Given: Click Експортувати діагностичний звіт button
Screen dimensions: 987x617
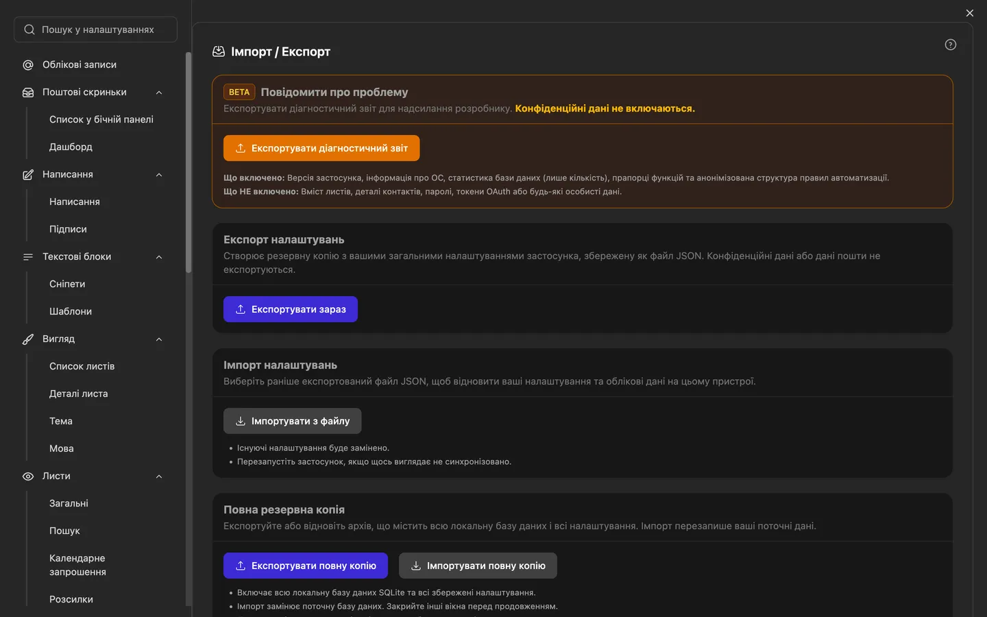Looking at the screenshot, I should [321, 148].
